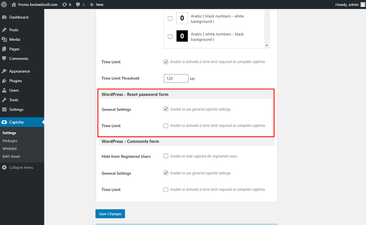The height and width of the screenshot is (225, 366).
Task: Click WordPress - Reset password form heading
Action: (x=135, y=95)
